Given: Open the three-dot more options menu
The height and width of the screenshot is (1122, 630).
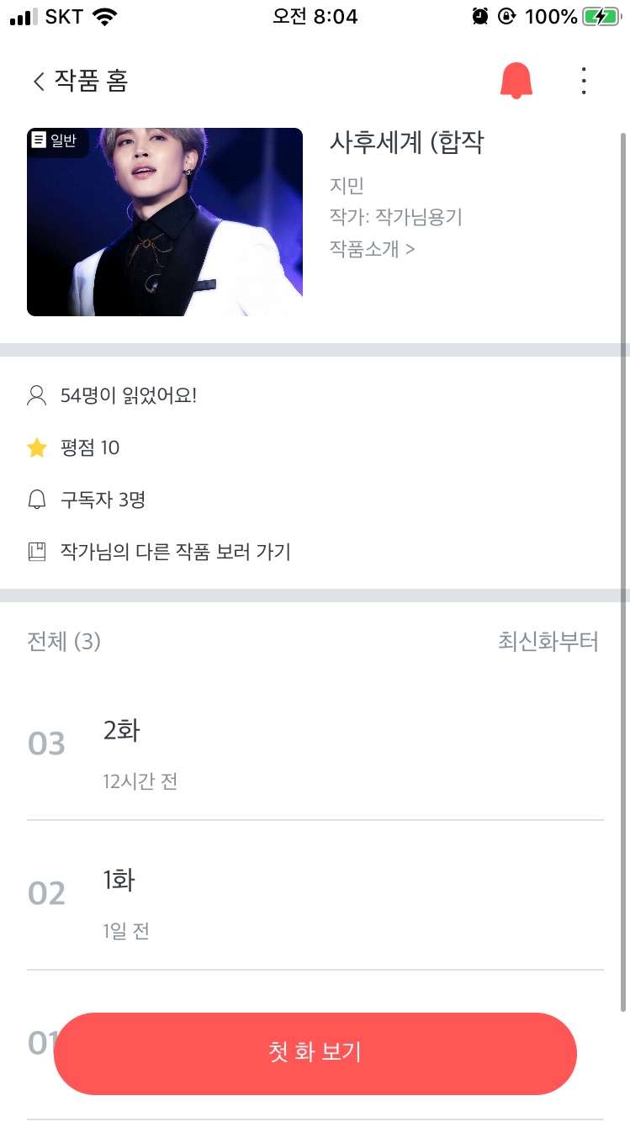Looking at the screenshot, I should point(584,81).
